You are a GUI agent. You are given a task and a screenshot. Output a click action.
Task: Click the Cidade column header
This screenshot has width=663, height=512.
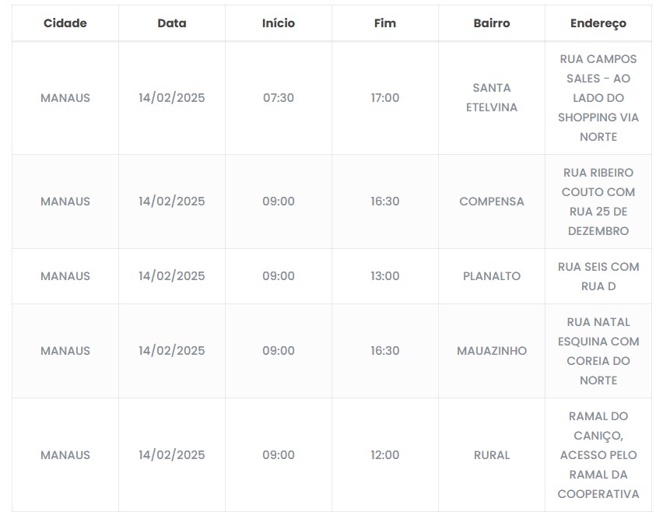[x=65, y=23]
